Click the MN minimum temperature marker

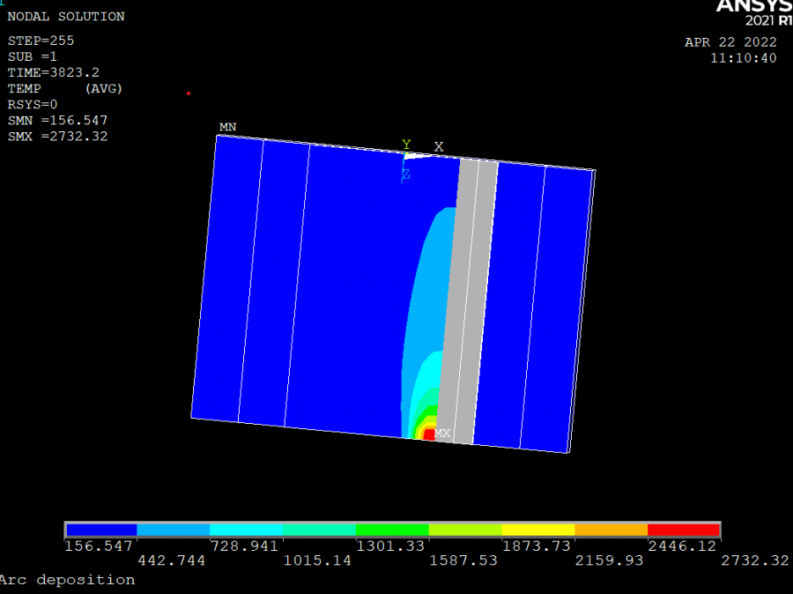227,128
